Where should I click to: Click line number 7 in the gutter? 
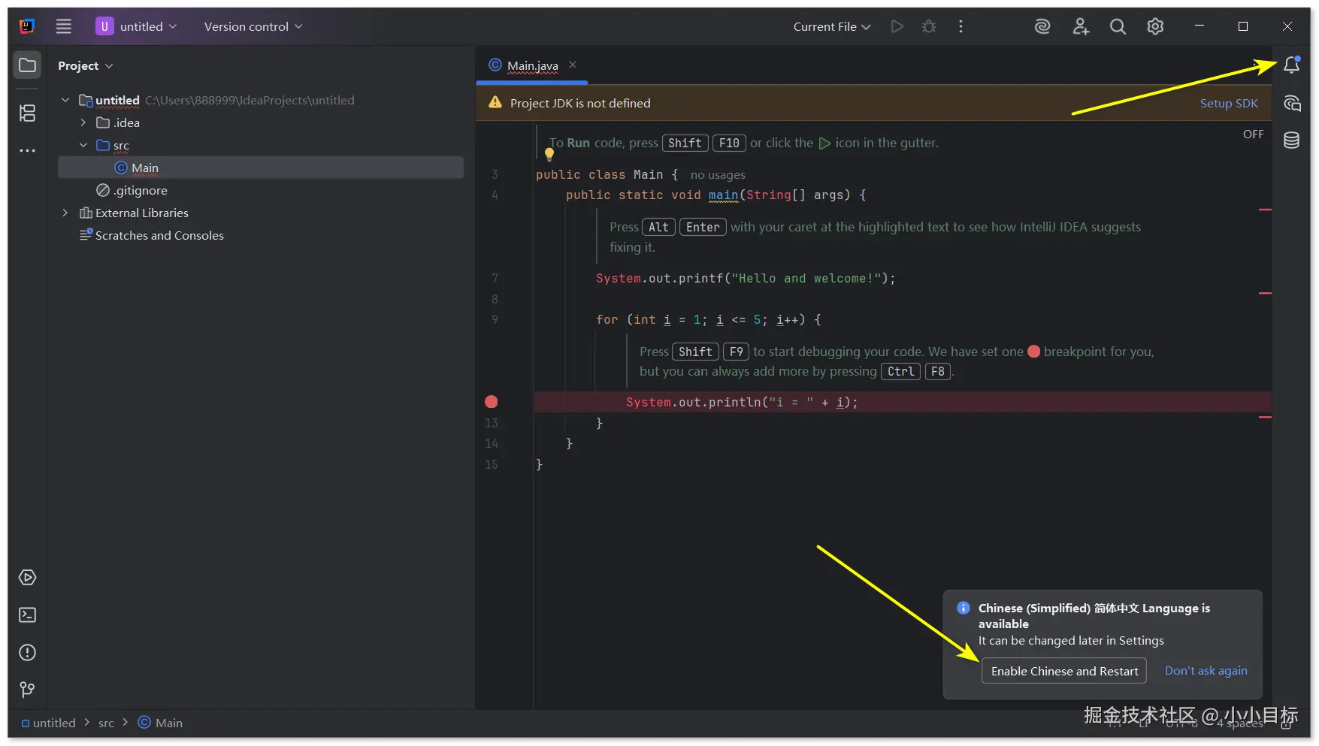pos(495,278)
